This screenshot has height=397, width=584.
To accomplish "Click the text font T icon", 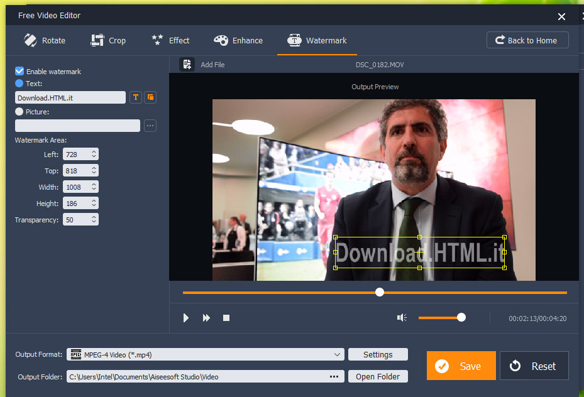I will coord(135,97).
